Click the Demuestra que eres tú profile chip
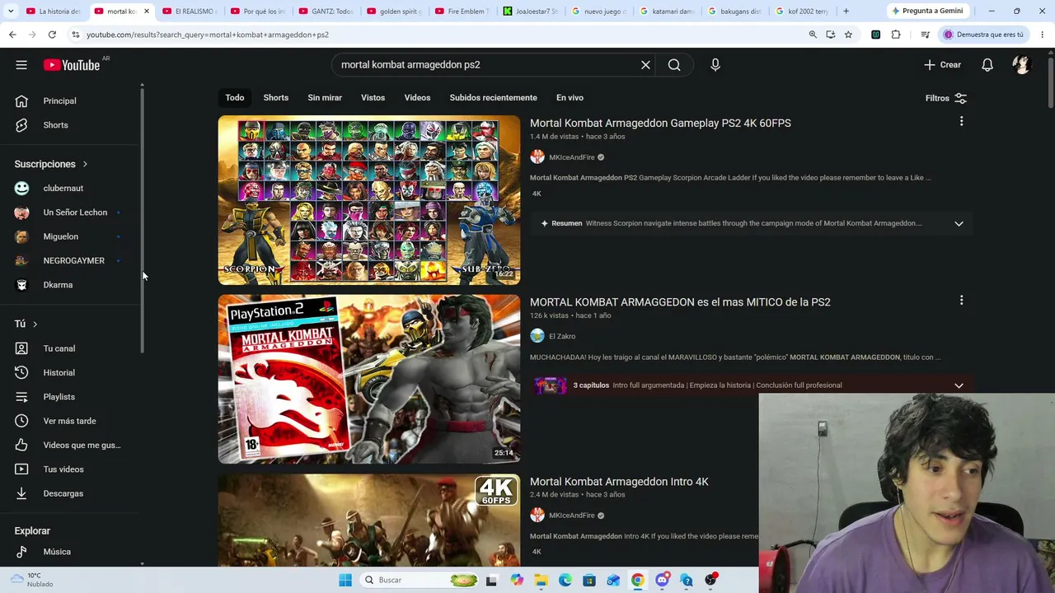This screenshot has width=1055, height=593. [x=984, y=35]
